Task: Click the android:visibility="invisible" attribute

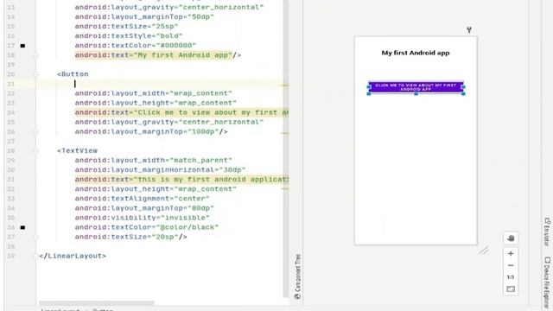Action: click(142, 218)
